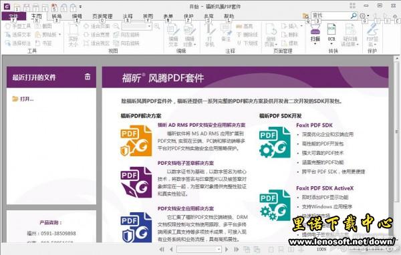401x255 pixels.
Task: Click the Delete page (删除) button
Action: pyautogui.click(x=290, y=35)
